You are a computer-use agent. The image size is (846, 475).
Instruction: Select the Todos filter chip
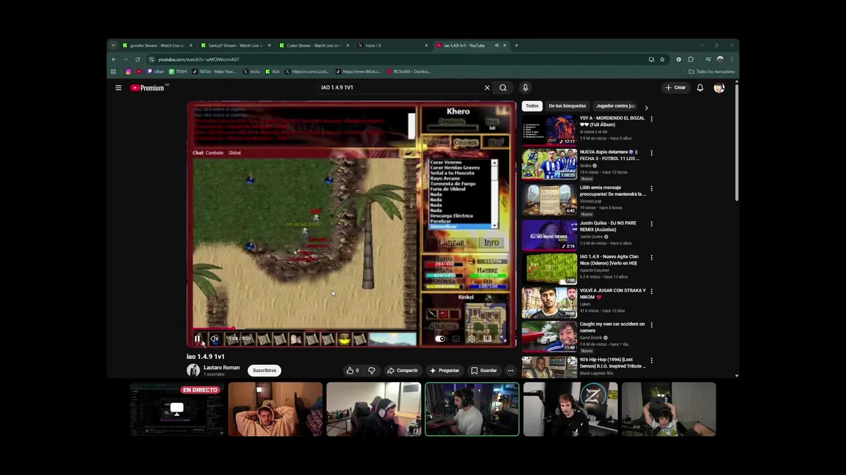532,106
